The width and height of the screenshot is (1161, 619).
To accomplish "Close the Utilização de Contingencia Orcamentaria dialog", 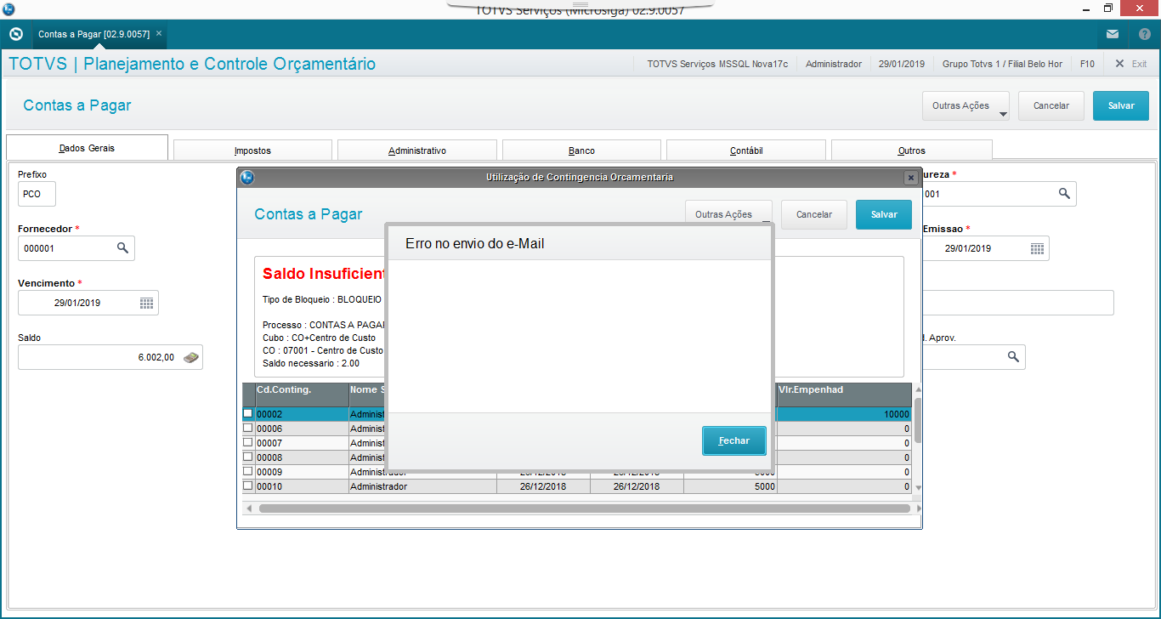I will [910, 178].
